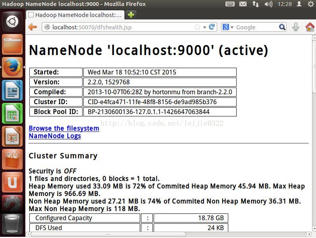Click the Non Heap Memory used 27.21 MB line
The image size is (316, 238).
coord(165,201)
